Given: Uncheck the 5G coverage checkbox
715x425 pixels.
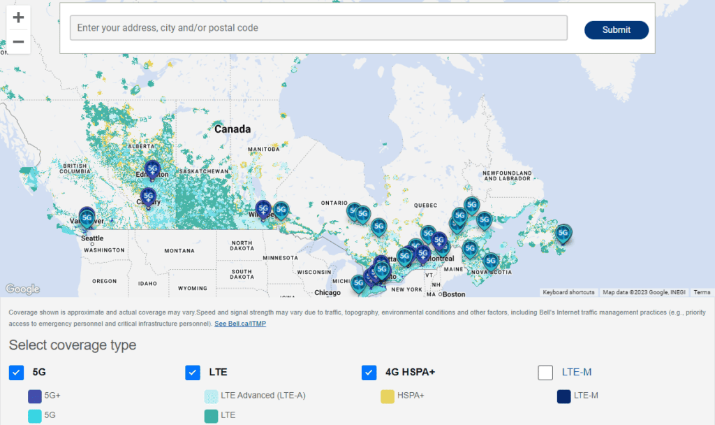Looking at the screenshot, I should 17,373.
